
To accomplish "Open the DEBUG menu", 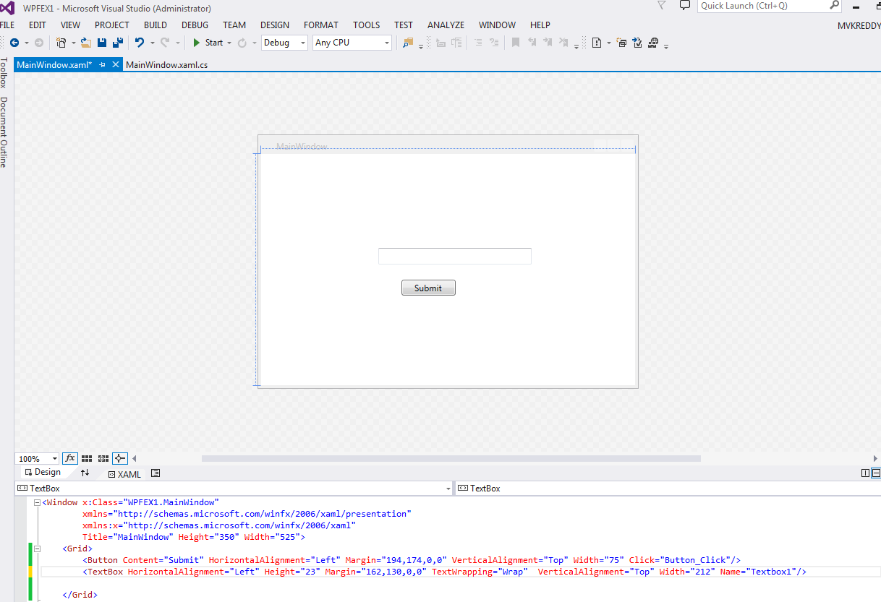I will click(x=194, y=25).
